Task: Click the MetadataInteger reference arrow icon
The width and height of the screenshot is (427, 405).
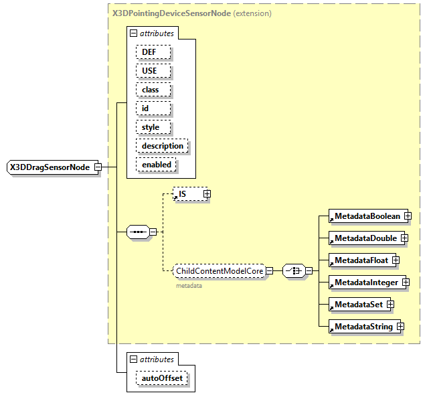Action: (x=331, y=286)
